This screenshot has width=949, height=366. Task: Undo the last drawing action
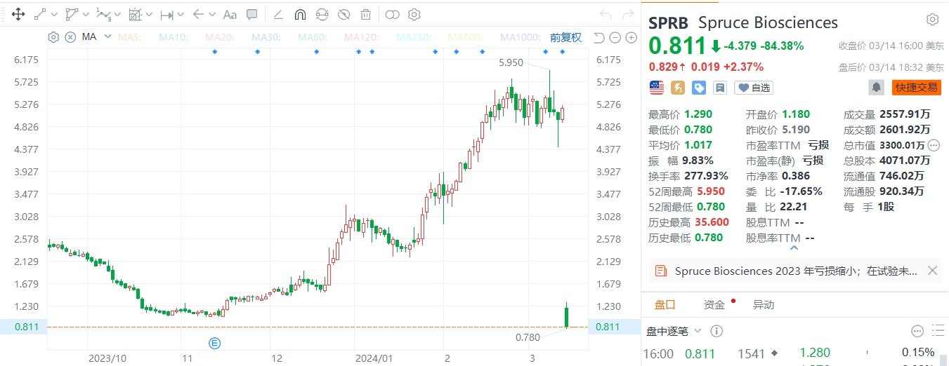click(606, 14)
